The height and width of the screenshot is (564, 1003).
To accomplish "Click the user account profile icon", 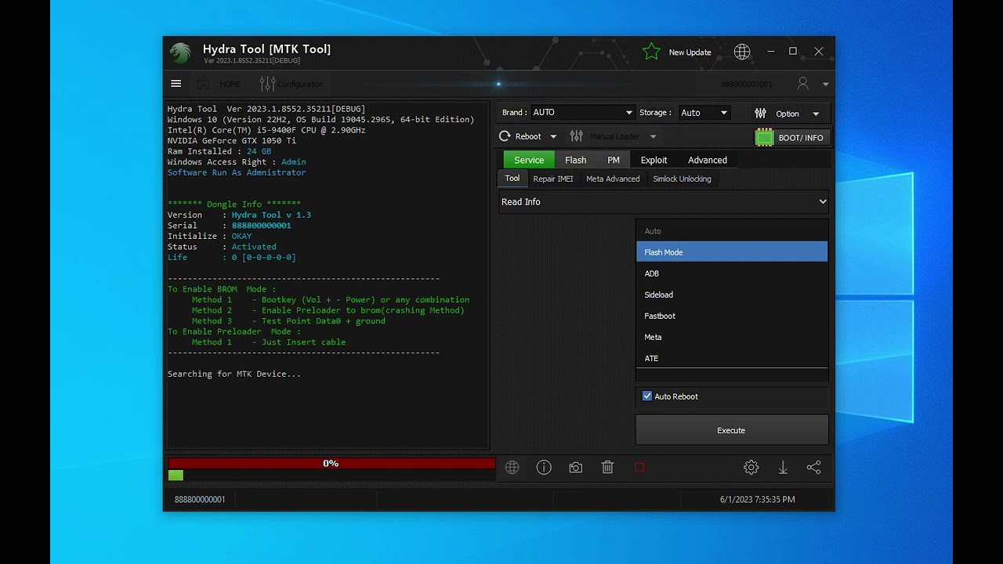I will (x=803, y=83).
